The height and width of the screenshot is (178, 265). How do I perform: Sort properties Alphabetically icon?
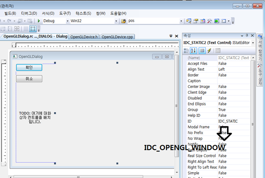coord(193,51)
